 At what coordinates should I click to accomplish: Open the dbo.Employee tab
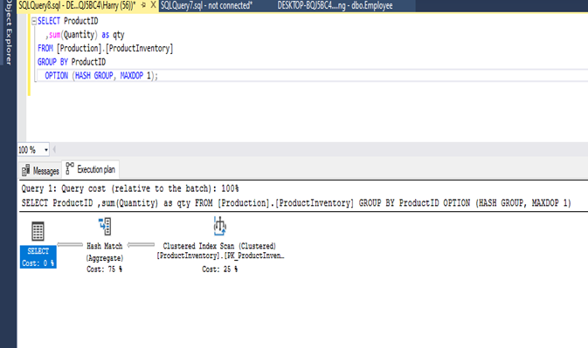[335, 5]
